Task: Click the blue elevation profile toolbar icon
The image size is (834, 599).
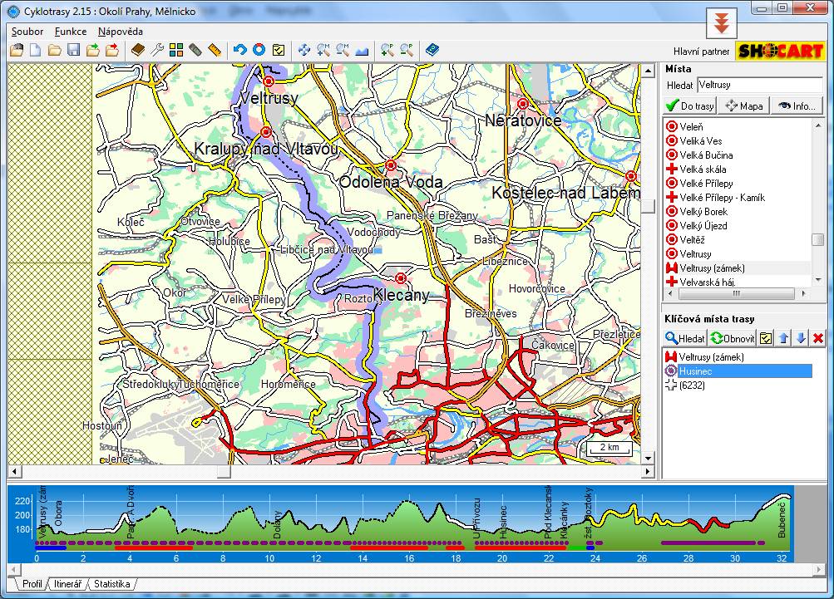Action: tap(362, 50)
